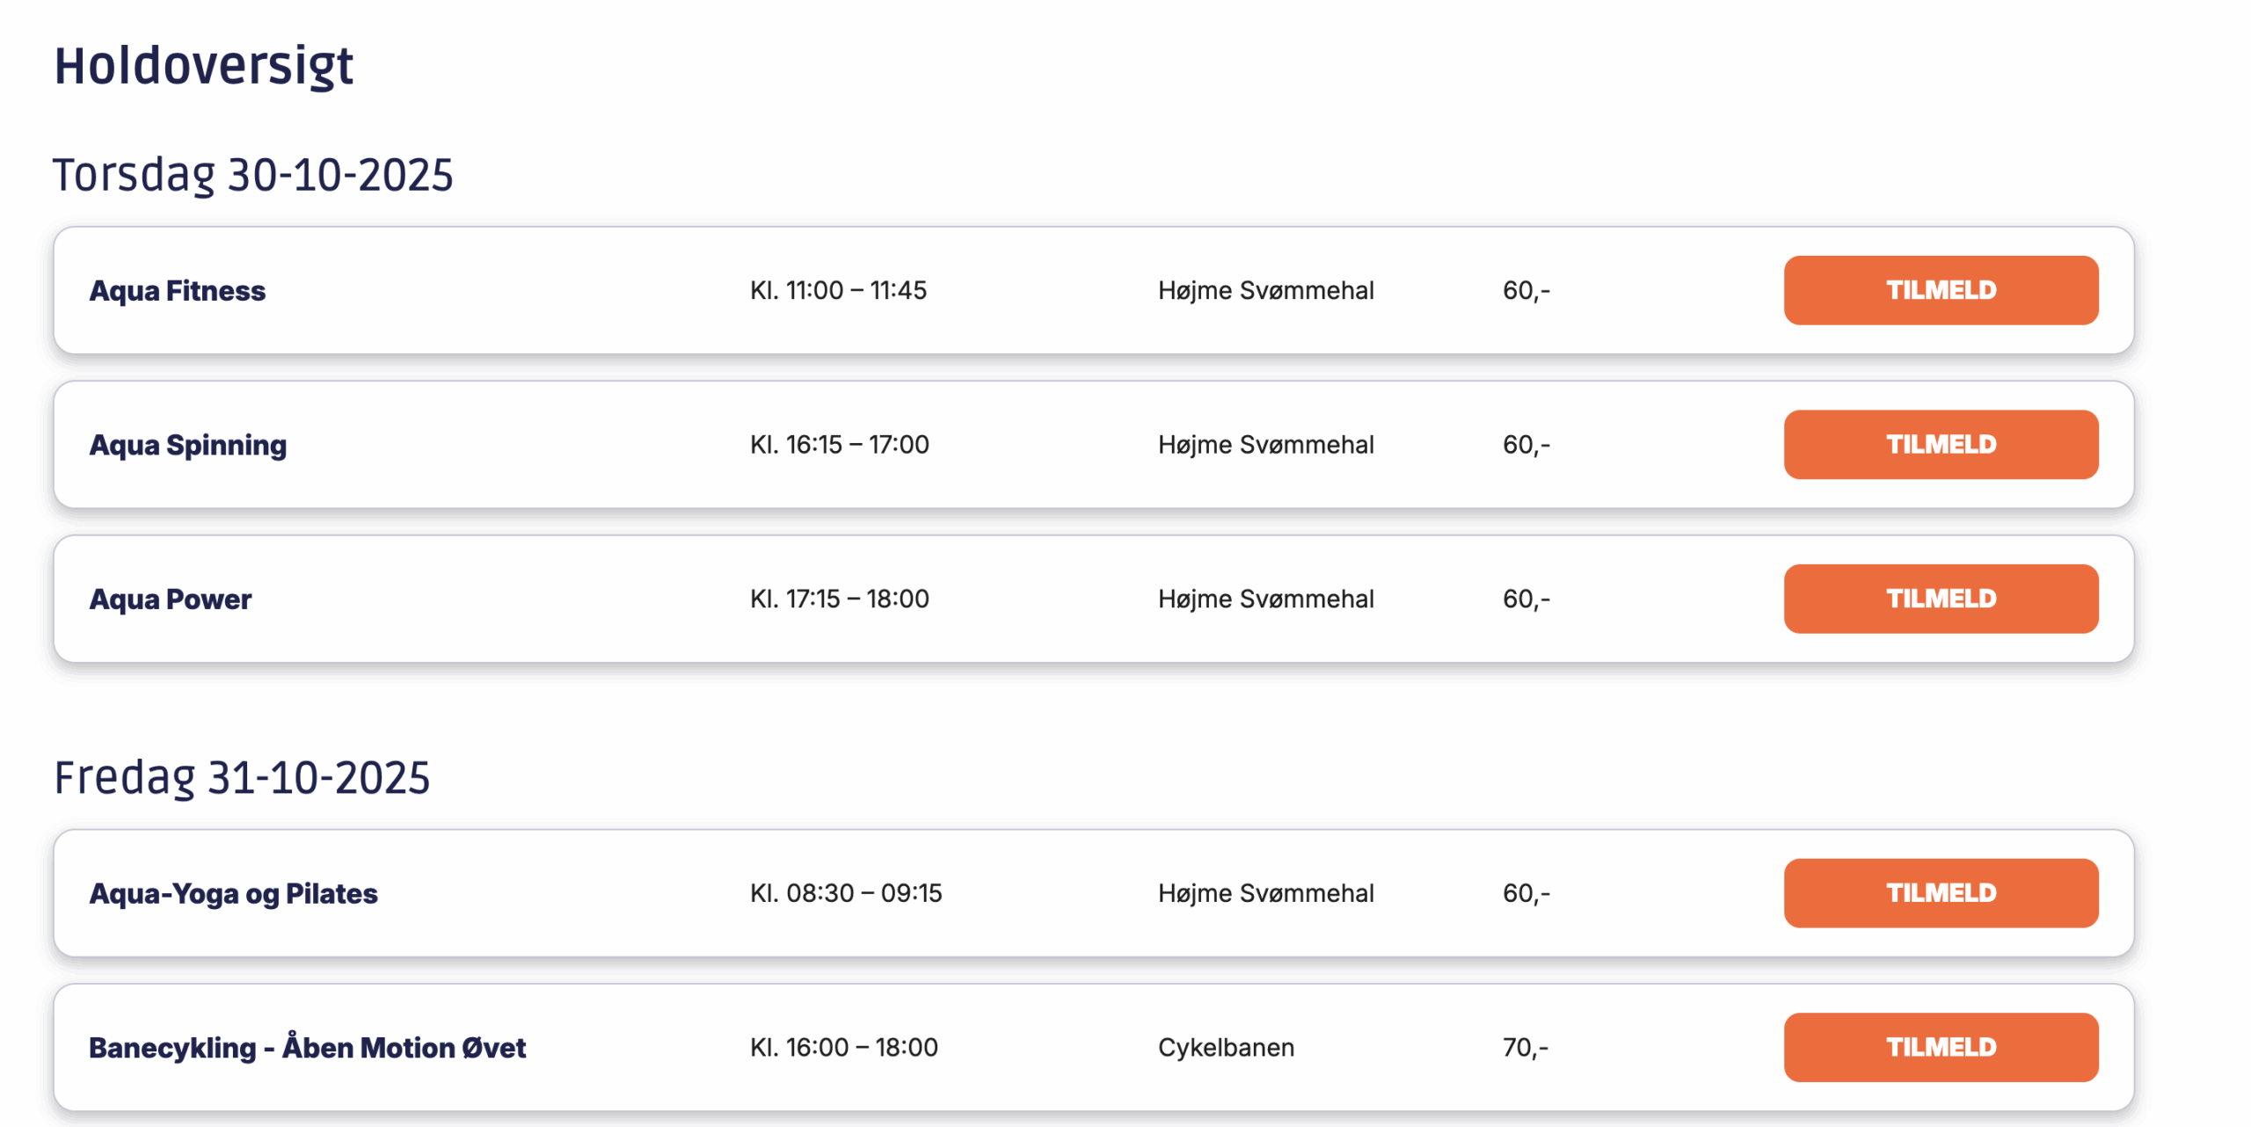Sign up for Aqua Spinning via TILMELD

pyautogui.click(x=1940, y=444)
